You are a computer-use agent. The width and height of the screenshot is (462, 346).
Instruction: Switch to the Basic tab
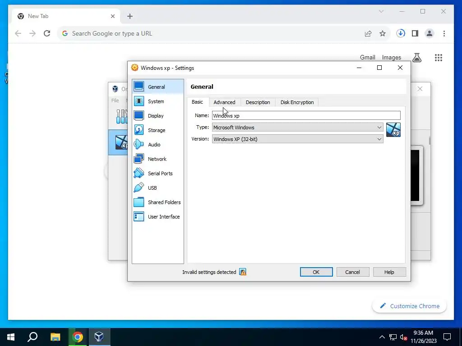tap(198, 102)
